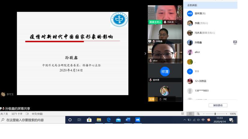Image resolution: width=248 pixels, height=139 pixels.
Task: Open the Mail app on taskbar
Action: tap(118, 120)
